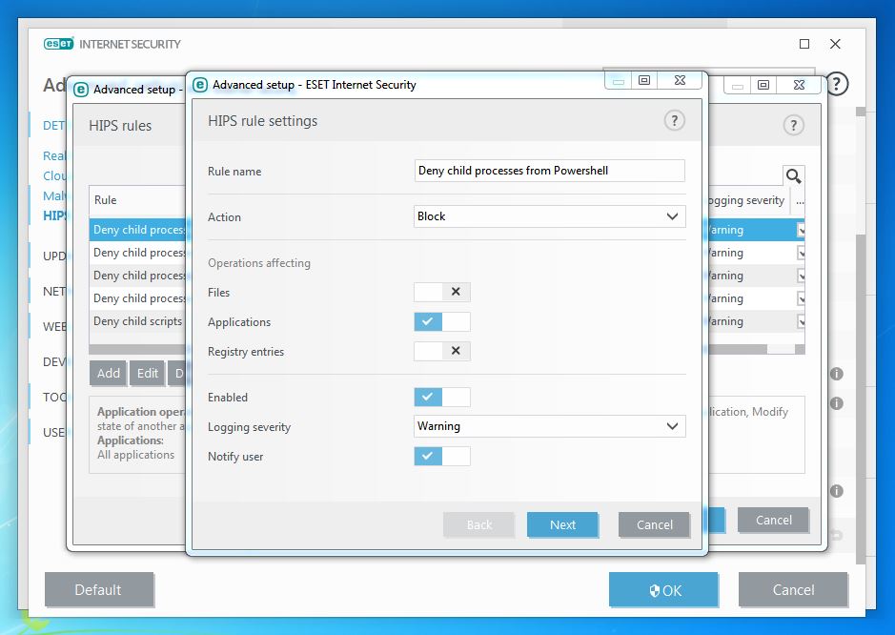The width and height of the screenshot is (895, 635).
Task: Click the disabled Back button
Action: [478, 524]
